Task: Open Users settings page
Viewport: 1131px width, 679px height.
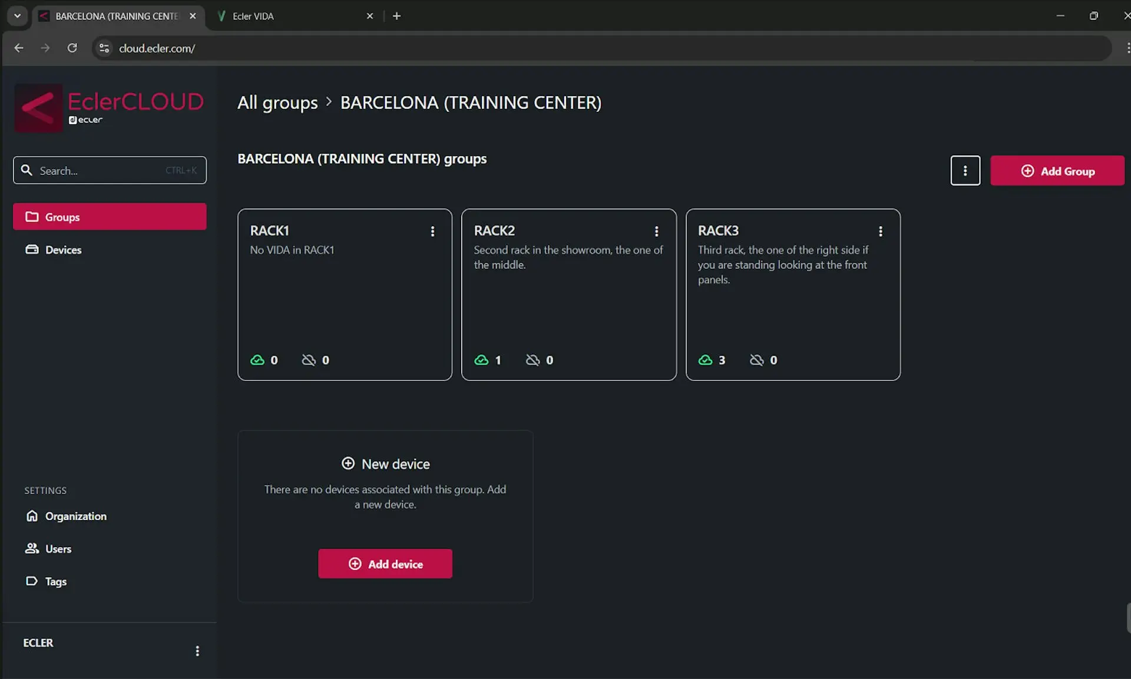Action: point(58,549)
